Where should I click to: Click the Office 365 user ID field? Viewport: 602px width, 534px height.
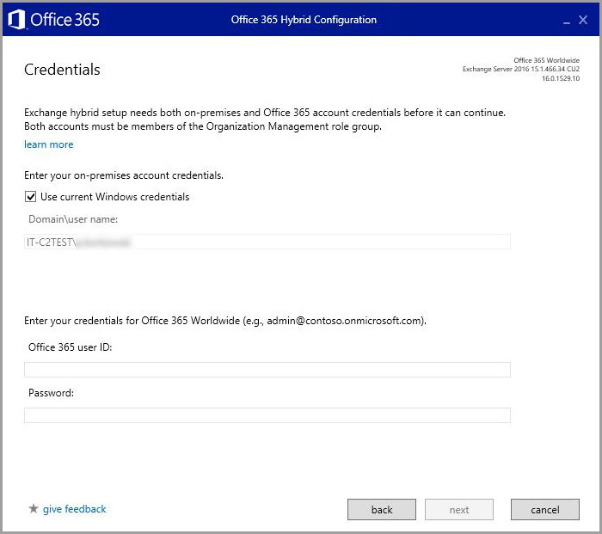pyautogui.click(x=267, y=370)
